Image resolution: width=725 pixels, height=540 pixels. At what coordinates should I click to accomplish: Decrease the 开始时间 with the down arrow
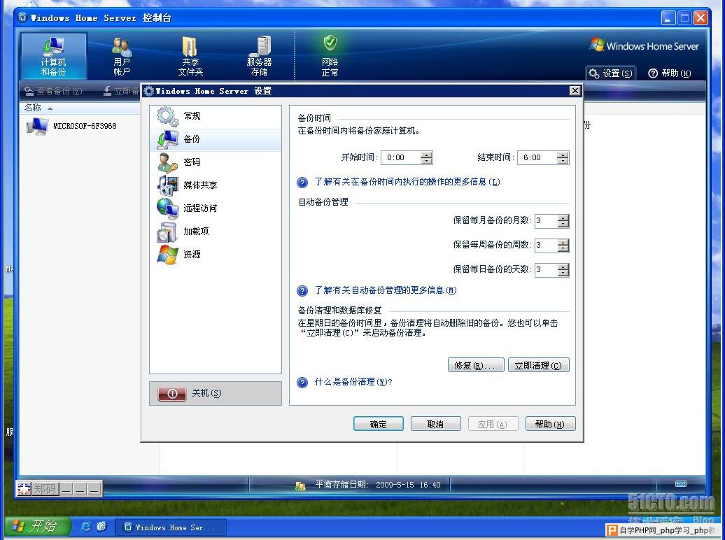tap(426, 161)
